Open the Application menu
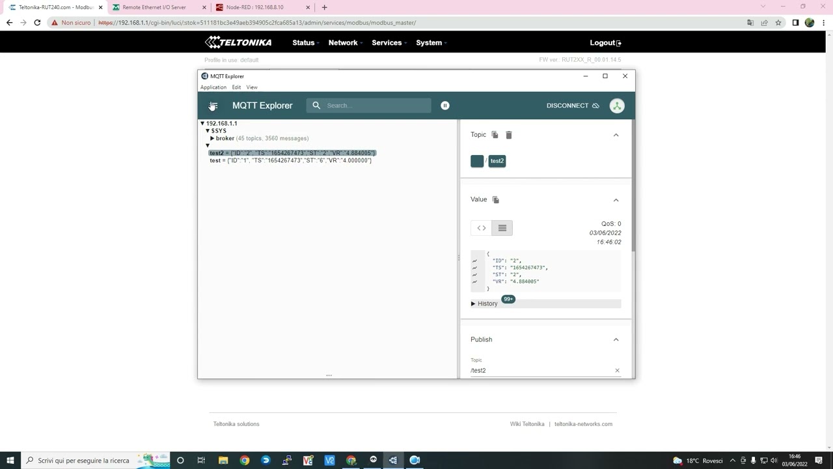Screen dimensions: 833x469 tap(213, 87)
